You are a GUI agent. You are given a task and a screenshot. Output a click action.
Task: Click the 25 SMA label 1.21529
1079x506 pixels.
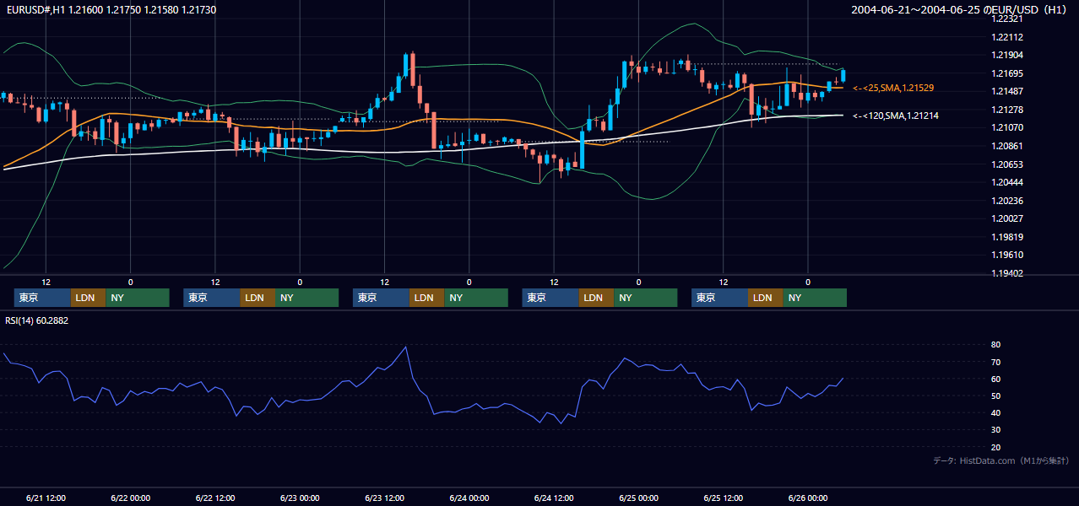click(893, 88)
